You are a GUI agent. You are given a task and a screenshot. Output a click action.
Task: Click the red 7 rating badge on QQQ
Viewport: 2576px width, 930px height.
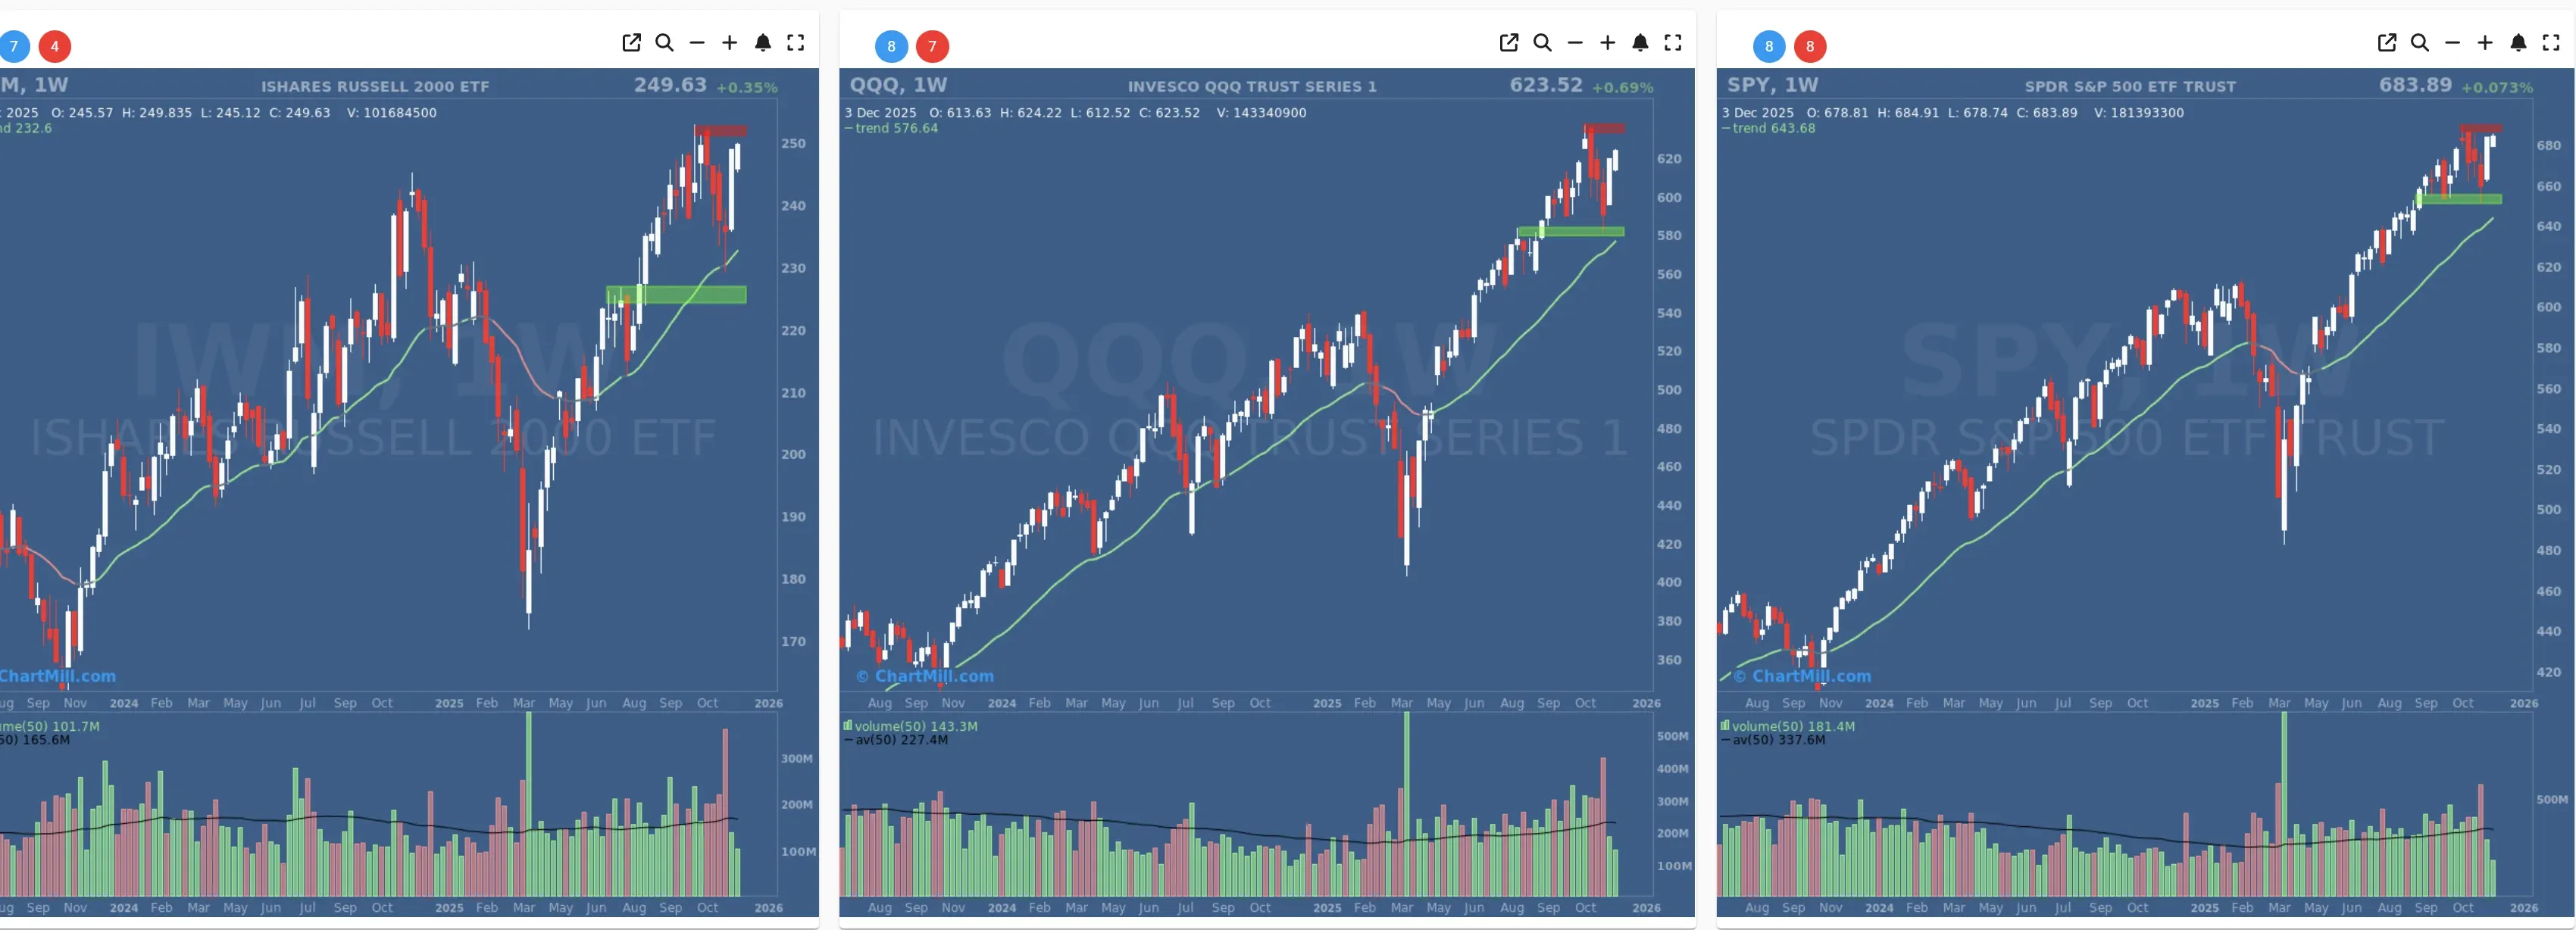pos(933,46)
